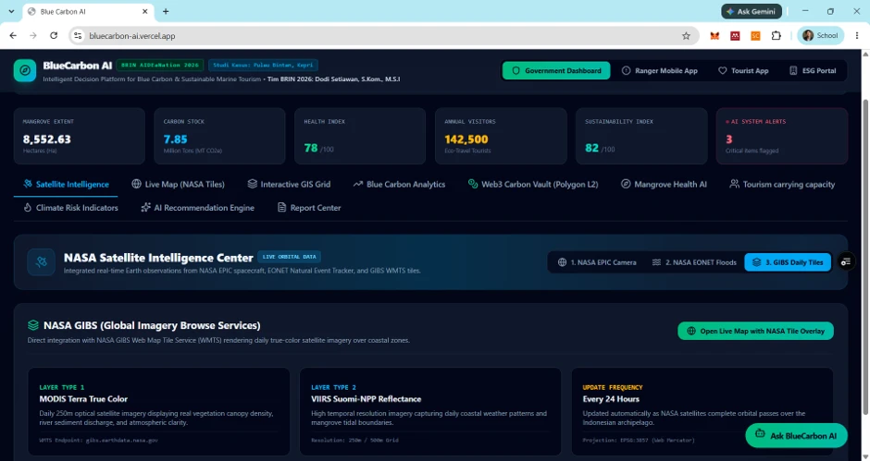Open a new browser tab
The height and width of the screenshot is (461, 870).
point(166,11)
